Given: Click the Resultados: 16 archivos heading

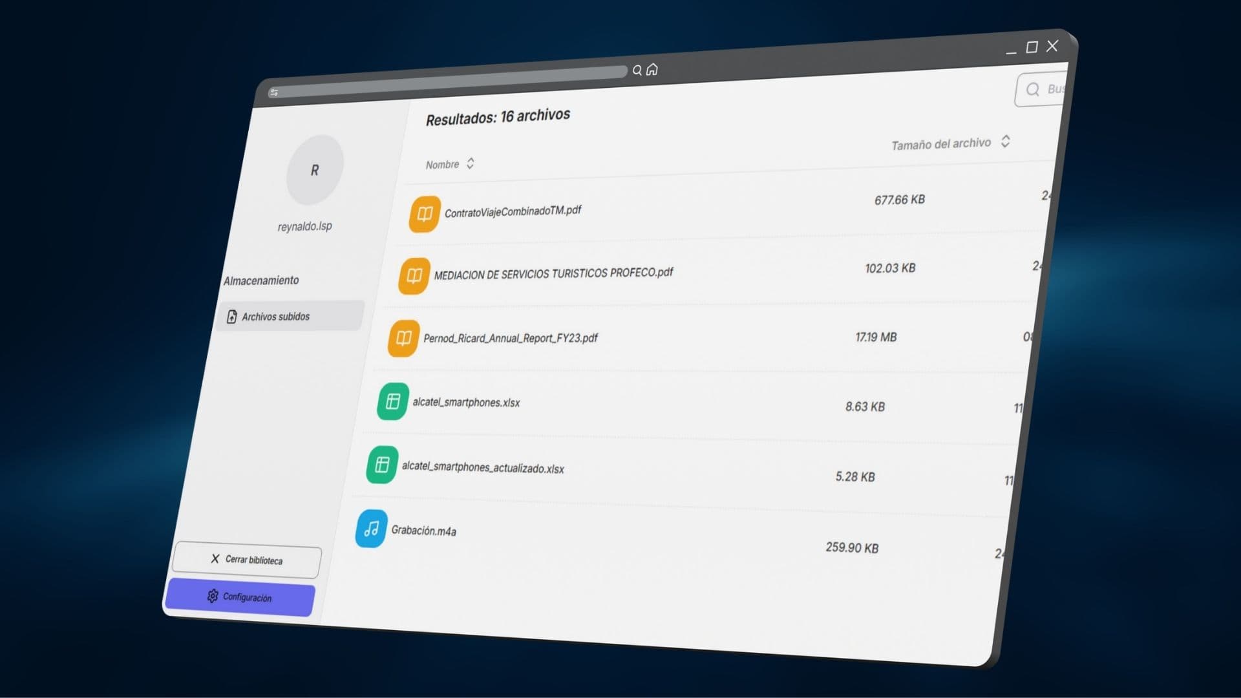Looking at the screenshot, I should tap(498, 117).
